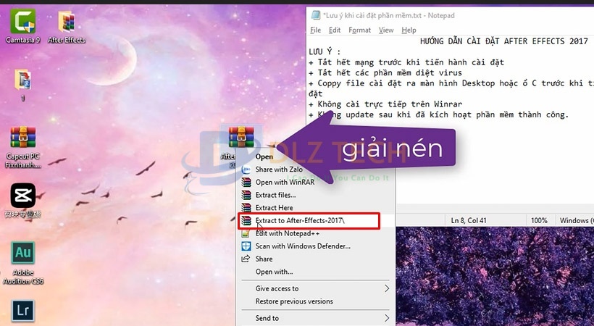Choose Share with Zalo
The height and width of the screenshot is (326, 594).
tap(279, 170)
